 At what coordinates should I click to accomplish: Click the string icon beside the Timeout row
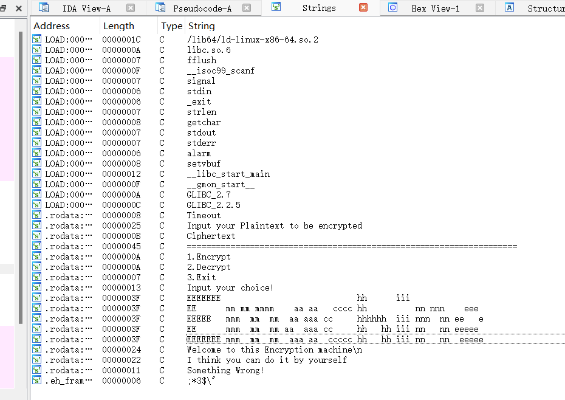click(37, 215)
